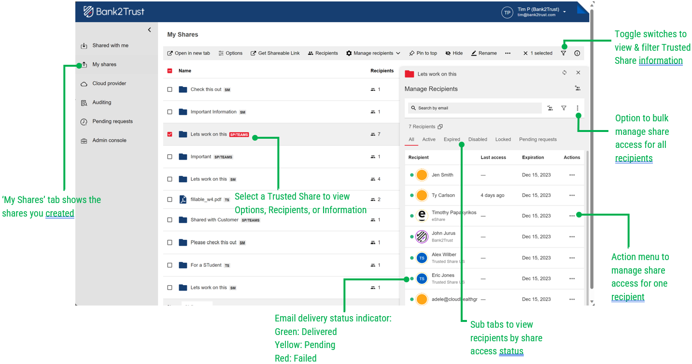Hide the selected share
The image size is (692, 364).
(453, 53)
